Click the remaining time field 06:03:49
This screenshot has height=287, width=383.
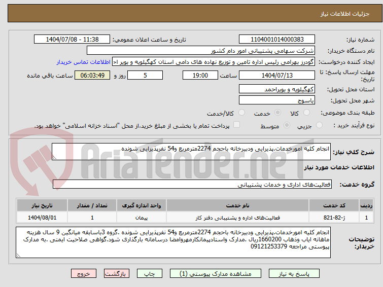pos(92,75)
